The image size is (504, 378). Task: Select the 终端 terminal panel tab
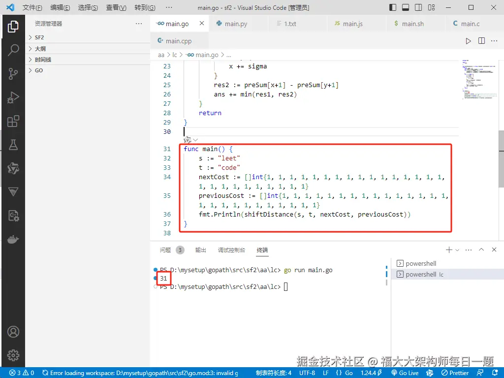click(x=262, y=250)
